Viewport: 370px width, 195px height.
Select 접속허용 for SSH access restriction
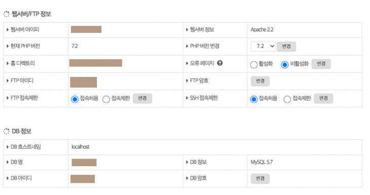[253, 99]
